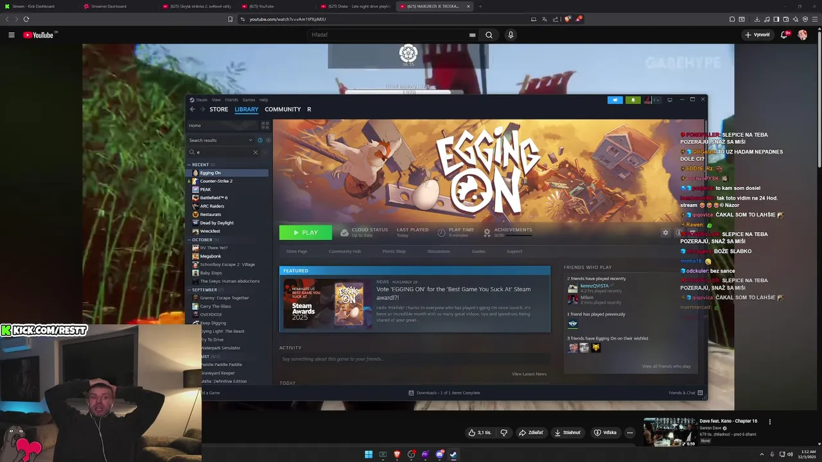This screenshot has width=822, height=462.
Task: Open the Community Hub link
Action: click(345, 252)
